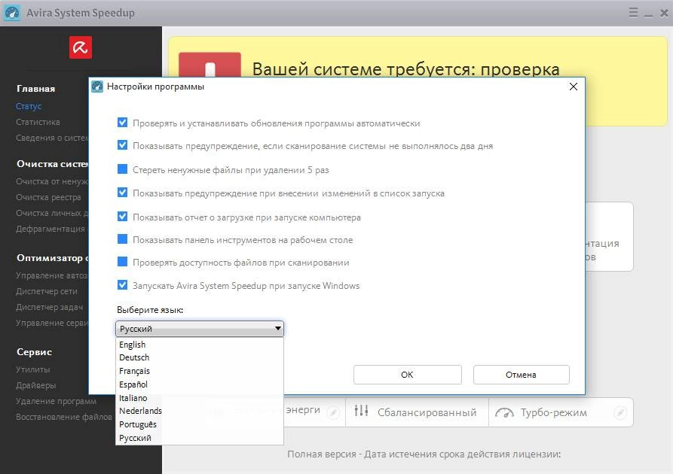Viewport: 673px width, 474px height.
Task: Collapse the language combo box showing Русский
Action: (200, 329)
